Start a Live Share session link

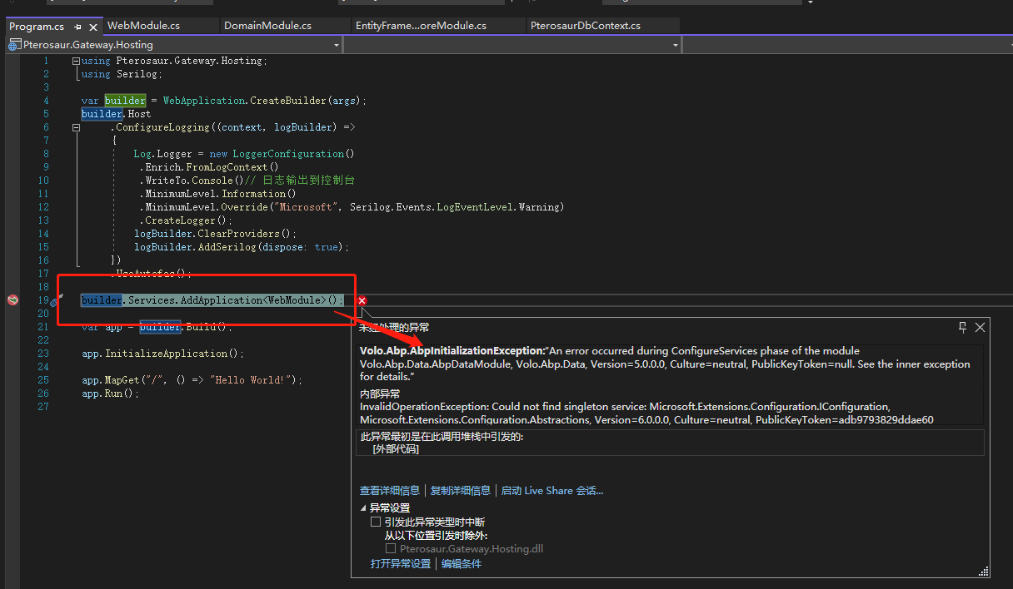click(551, 490)
